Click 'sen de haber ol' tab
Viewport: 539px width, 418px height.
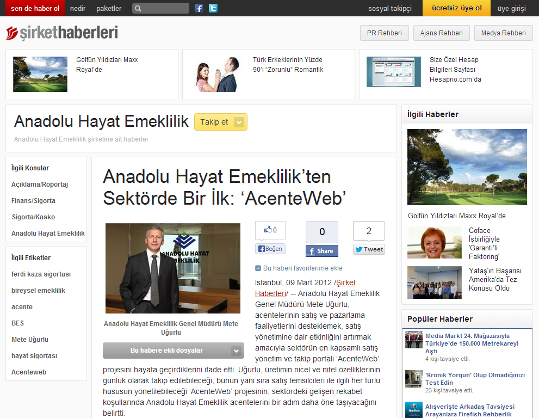tap(35, 8)
